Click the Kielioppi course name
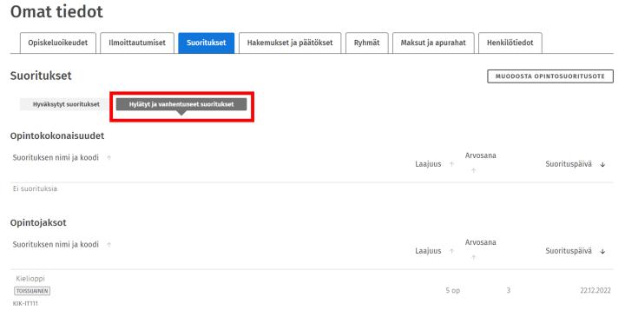This screenshot has width=625, height=317. 30,278
